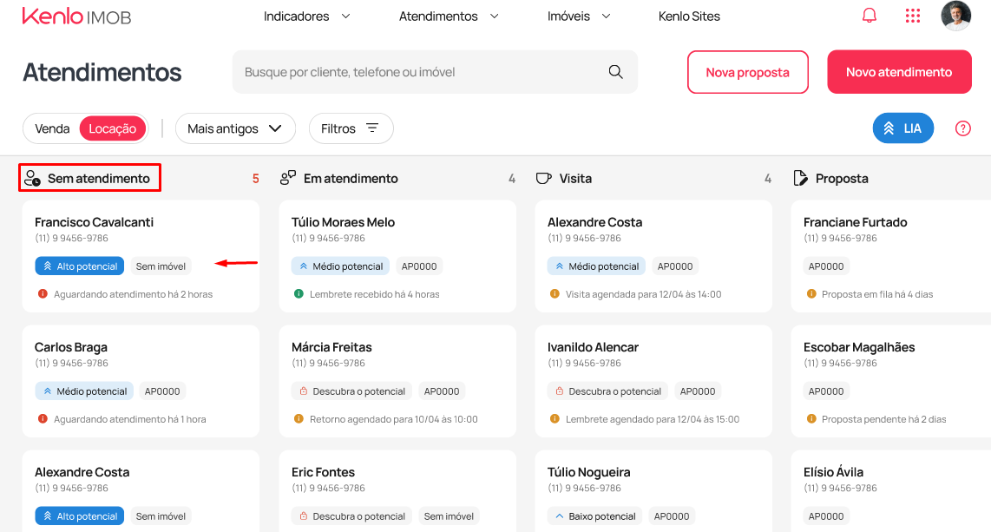Open Ivanildo Alencar customer name
Image resolution: width=991 pixels, height=532 pixels.
(x=593, y=347)
